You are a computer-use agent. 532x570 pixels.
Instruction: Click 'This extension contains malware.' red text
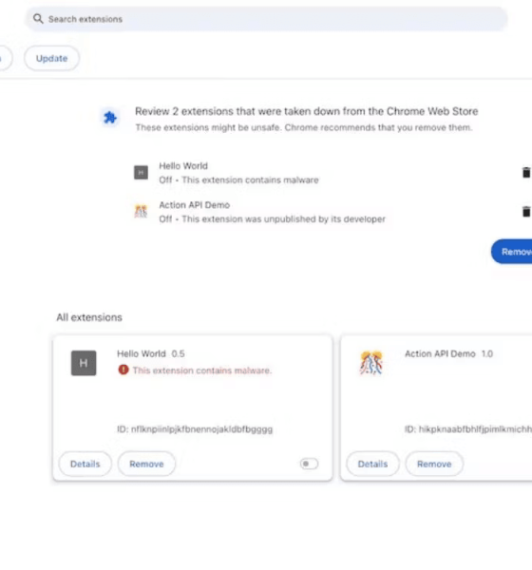[202, 370]
